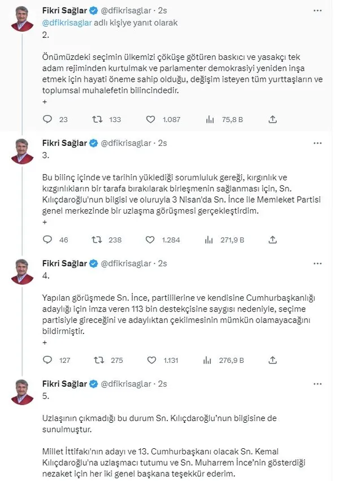Click the verified badge on the first tweet
339x481 pixels.
point(92,9)
